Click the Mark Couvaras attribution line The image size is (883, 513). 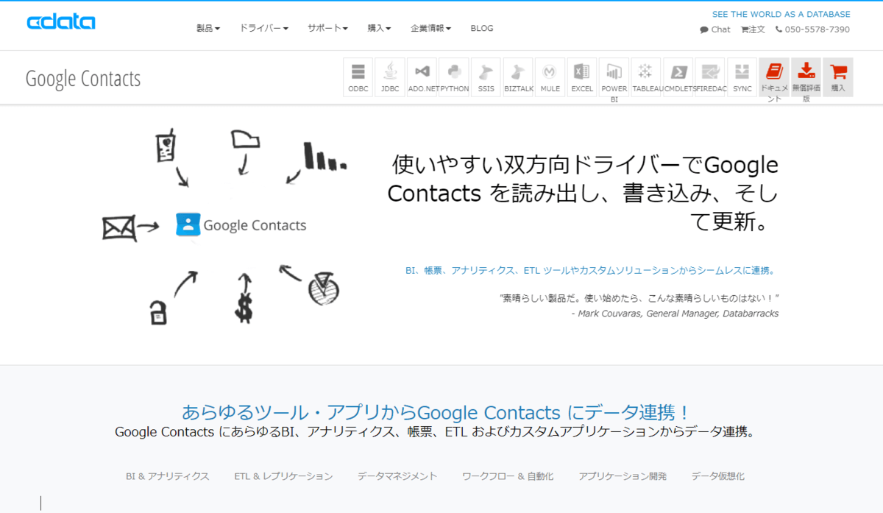tap(675, 314)
